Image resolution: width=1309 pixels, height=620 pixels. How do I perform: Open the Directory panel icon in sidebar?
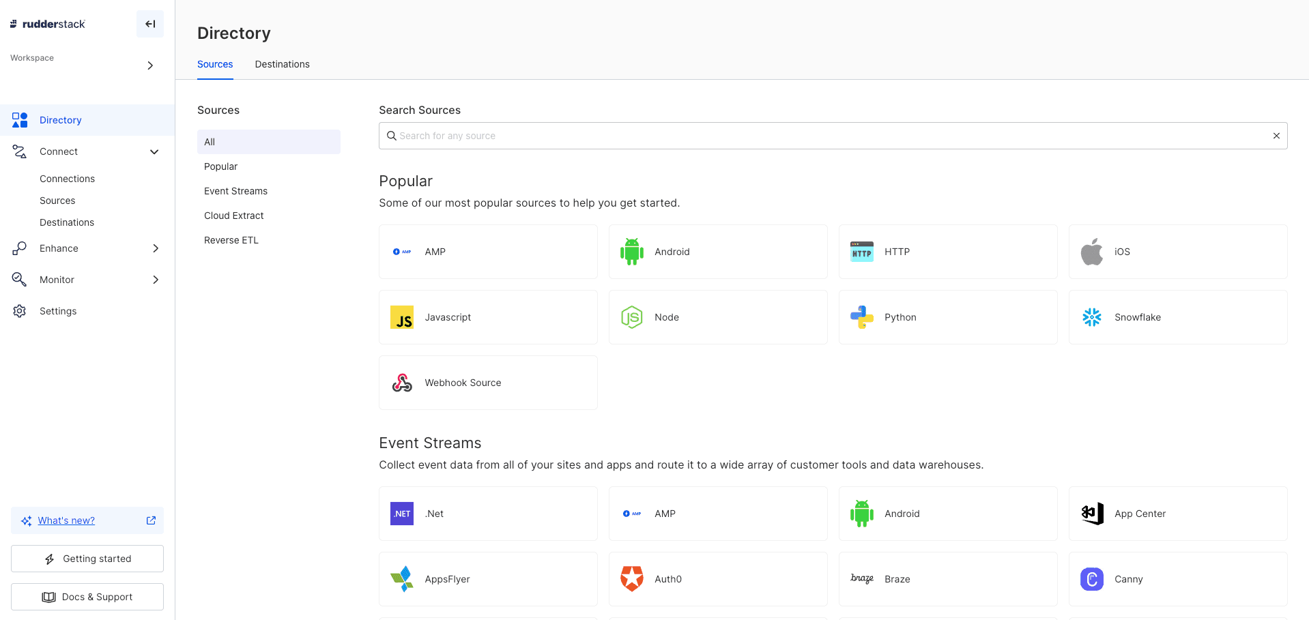pos(19,119)
